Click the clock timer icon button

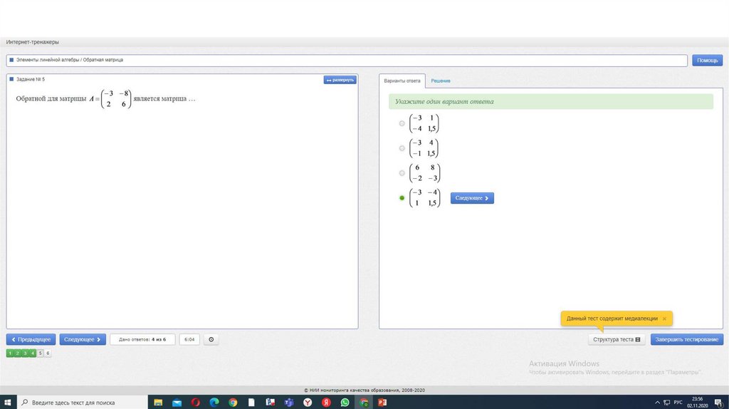pyautogui.click(x=211, y=340)
